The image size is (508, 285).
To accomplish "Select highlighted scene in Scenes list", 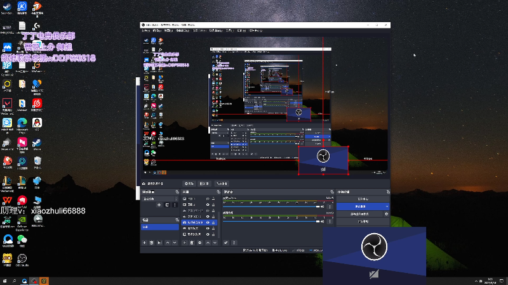I will [x=160, y=227].
